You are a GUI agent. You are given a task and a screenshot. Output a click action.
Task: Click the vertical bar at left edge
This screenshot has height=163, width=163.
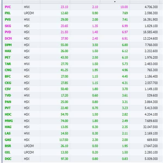(x=2, y=81)
